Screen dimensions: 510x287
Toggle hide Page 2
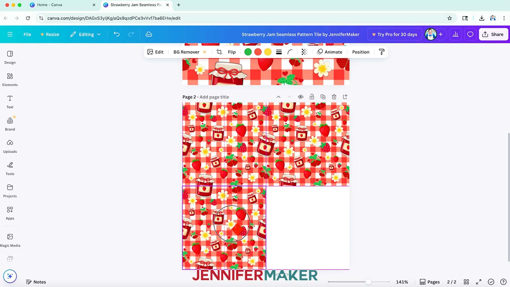point(300,97)
